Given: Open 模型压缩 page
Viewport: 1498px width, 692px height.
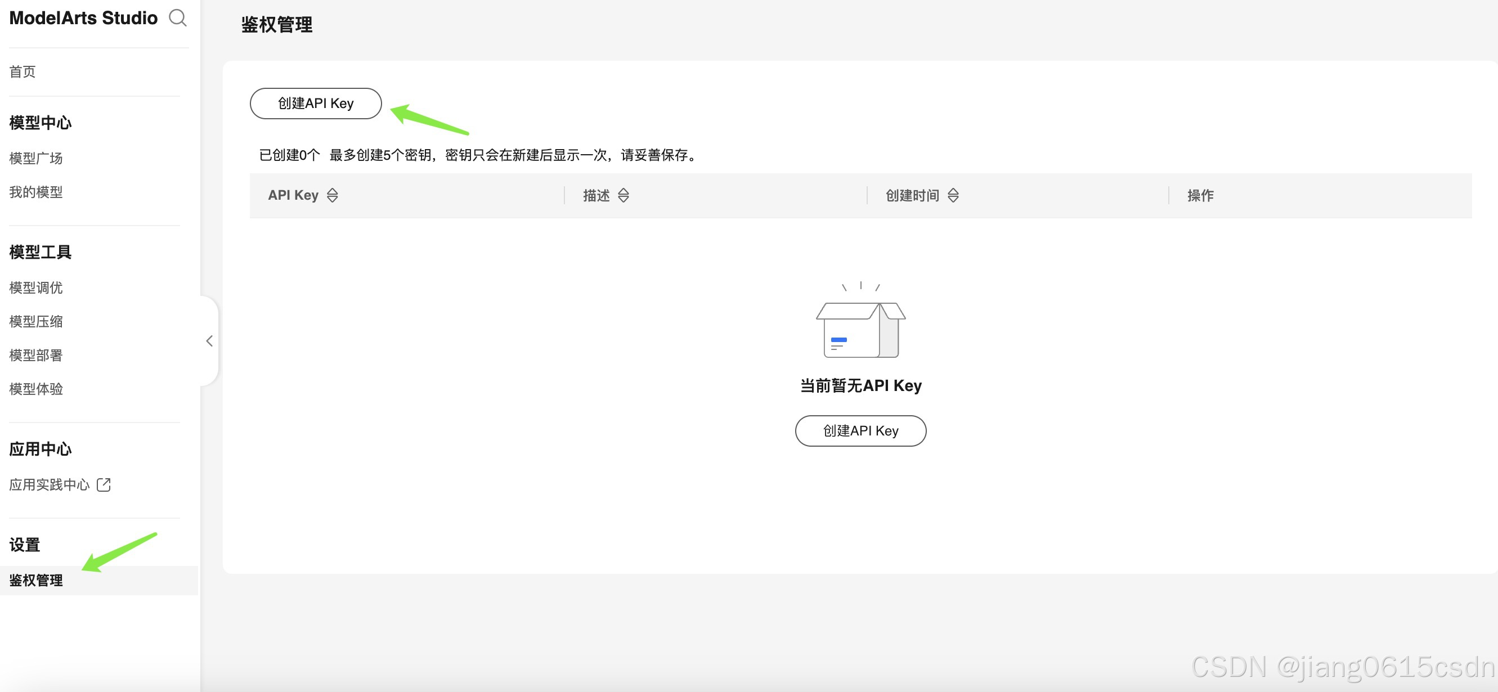Looking at the screenshot, I should point(36,322).
